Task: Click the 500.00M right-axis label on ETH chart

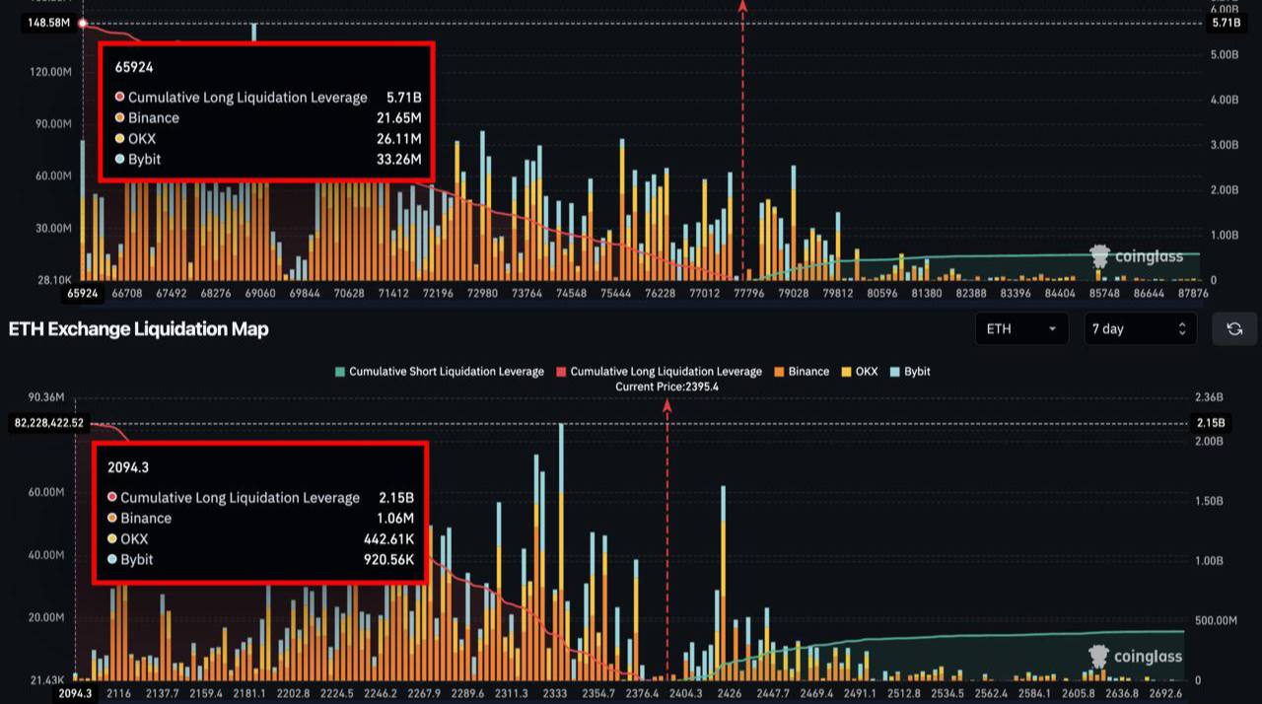Action: [x=1216, y=620]
